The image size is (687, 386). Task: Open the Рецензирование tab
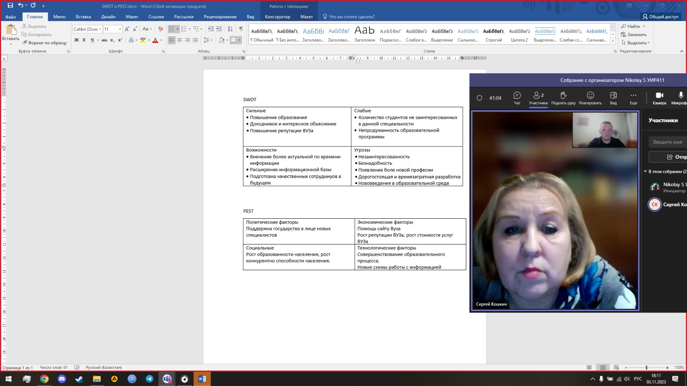(x=220, y=17)
